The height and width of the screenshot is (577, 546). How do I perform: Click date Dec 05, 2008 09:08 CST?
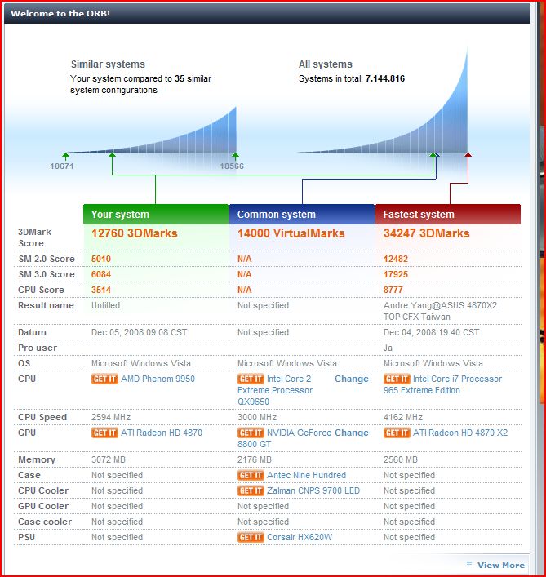[x=139, y=332]
